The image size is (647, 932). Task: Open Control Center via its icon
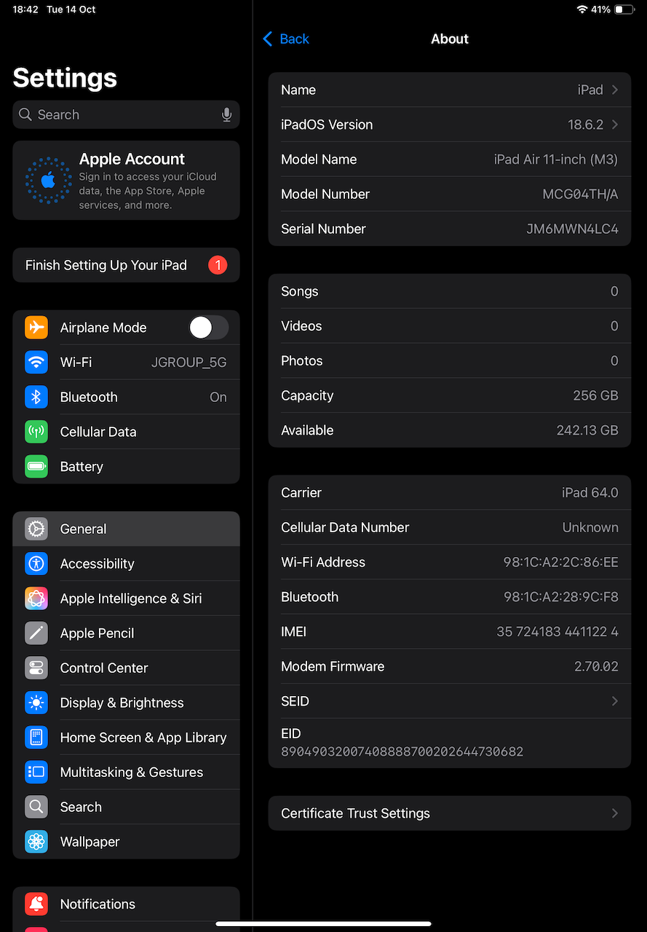[x=36, y=668]
